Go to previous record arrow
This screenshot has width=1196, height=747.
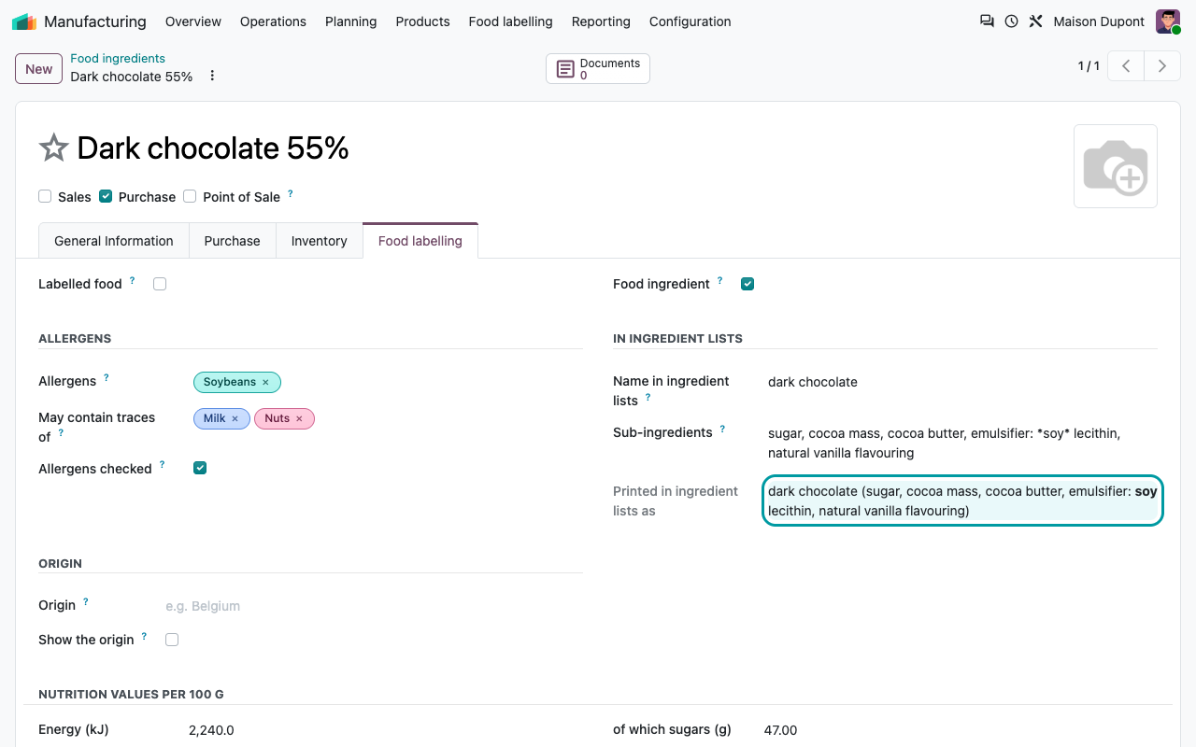1127,66
